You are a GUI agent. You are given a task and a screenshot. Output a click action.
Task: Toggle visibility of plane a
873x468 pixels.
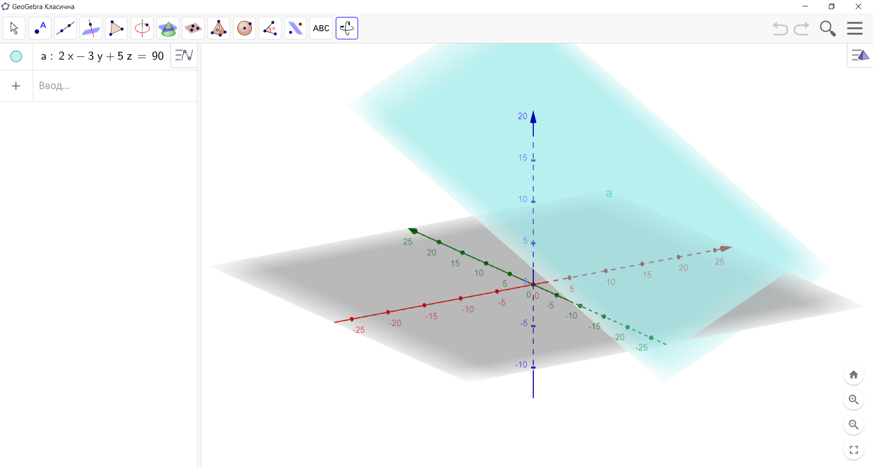click(x=16, y=56)
